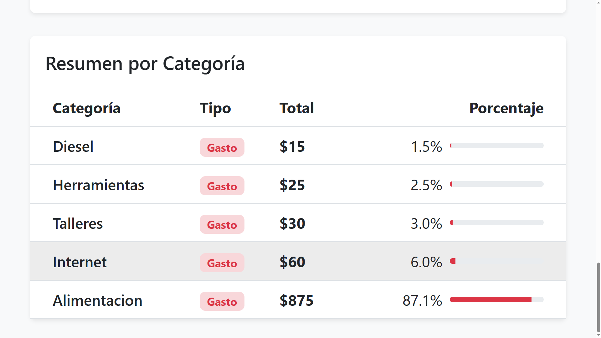
Task: Select the highlighted Internet row
Action: coord(298,261)
